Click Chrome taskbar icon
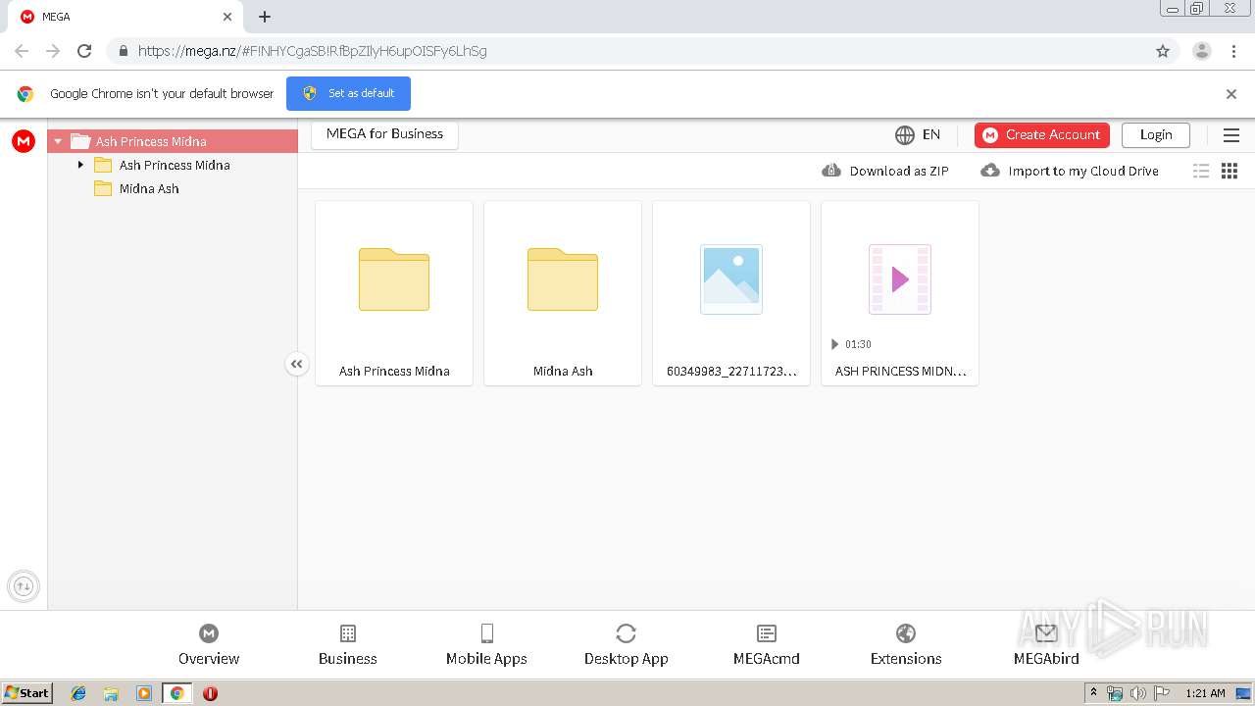Image resolution: width=1255 pixels, height=706 pixels. pos(176,693)
